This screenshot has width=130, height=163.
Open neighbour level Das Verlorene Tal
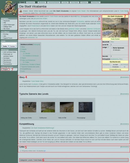[x=124, y=66]
